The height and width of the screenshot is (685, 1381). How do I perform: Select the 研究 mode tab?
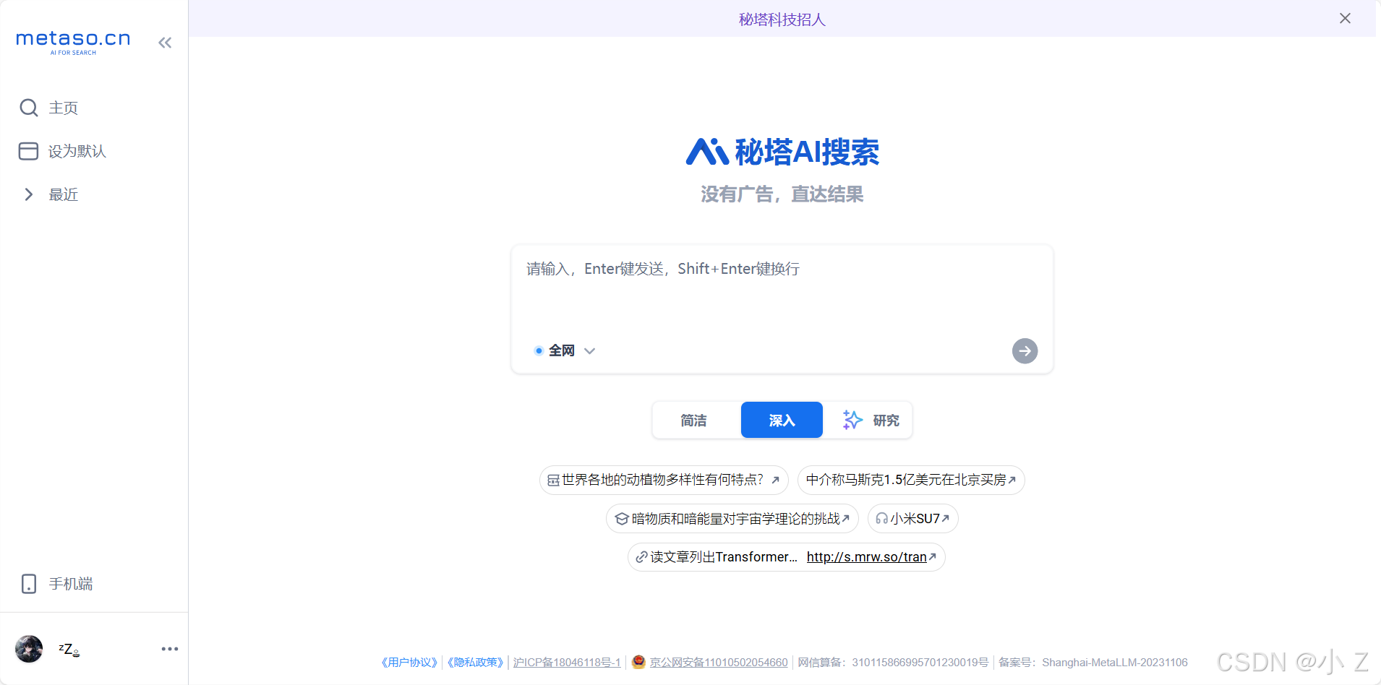(870, 421)
